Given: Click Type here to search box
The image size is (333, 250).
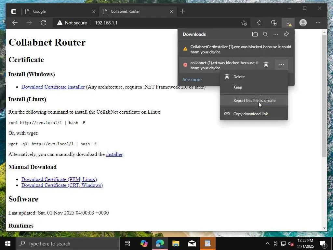Looking at the screenshot, I should (68, 243).
